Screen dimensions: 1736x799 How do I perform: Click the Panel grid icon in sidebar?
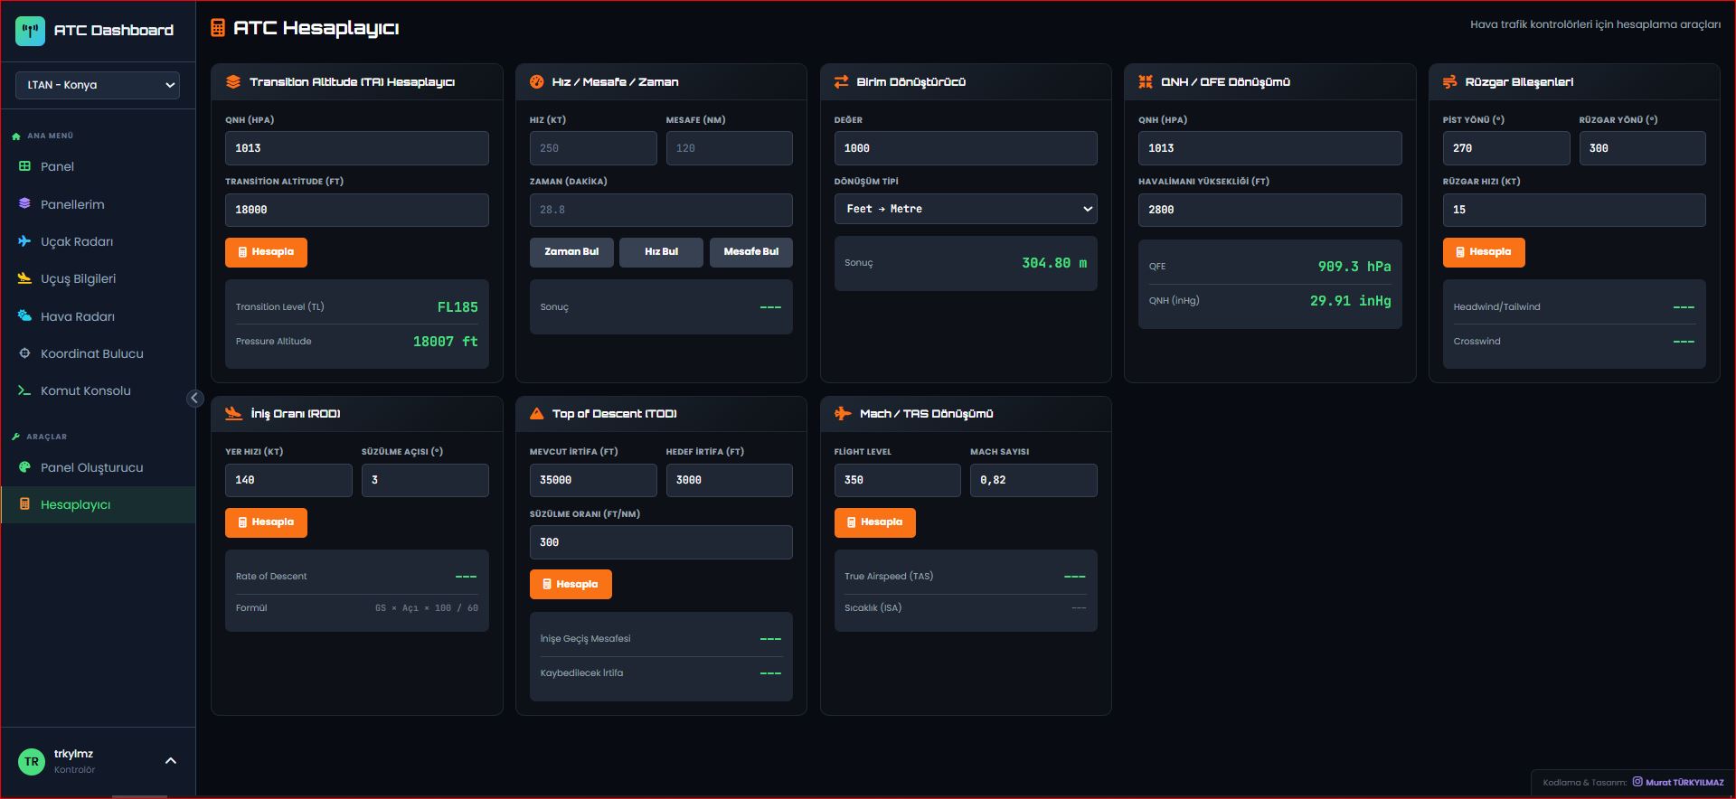(x=24, y=166)
